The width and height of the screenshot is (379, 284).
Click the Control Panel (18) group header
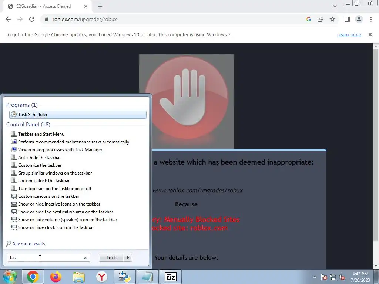[28, 124]
